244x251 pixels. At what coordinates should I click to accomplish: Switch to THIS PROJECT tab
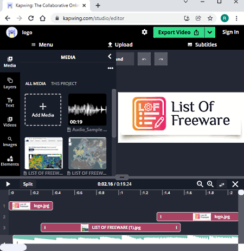click(x=64, y=84)
